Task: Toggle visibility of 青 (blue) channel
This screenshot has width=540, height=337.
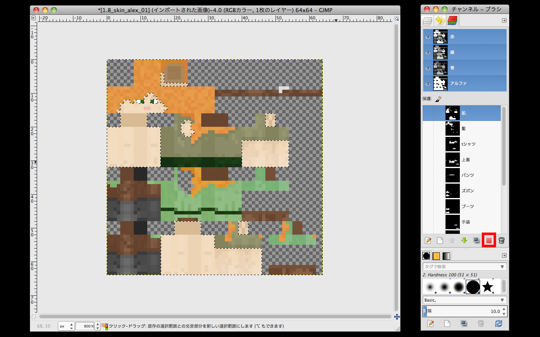Action: 427,68
